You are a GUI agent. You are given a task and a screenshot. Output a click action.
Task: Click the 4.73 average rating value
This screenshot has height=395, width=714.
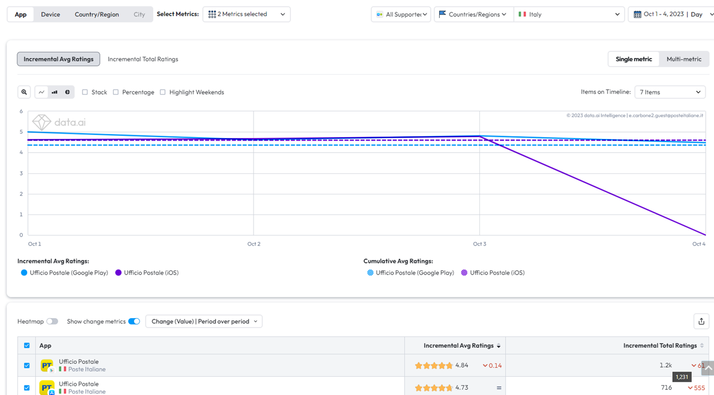pyautogui.click(x=462, y=388)
